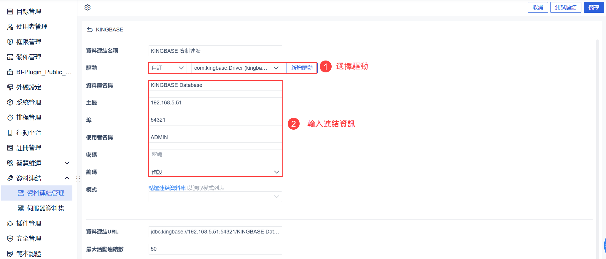The height and width of the screenshot is (259, 606).
Task: Click the 新增驅動 button
Action: pos(302,68)
